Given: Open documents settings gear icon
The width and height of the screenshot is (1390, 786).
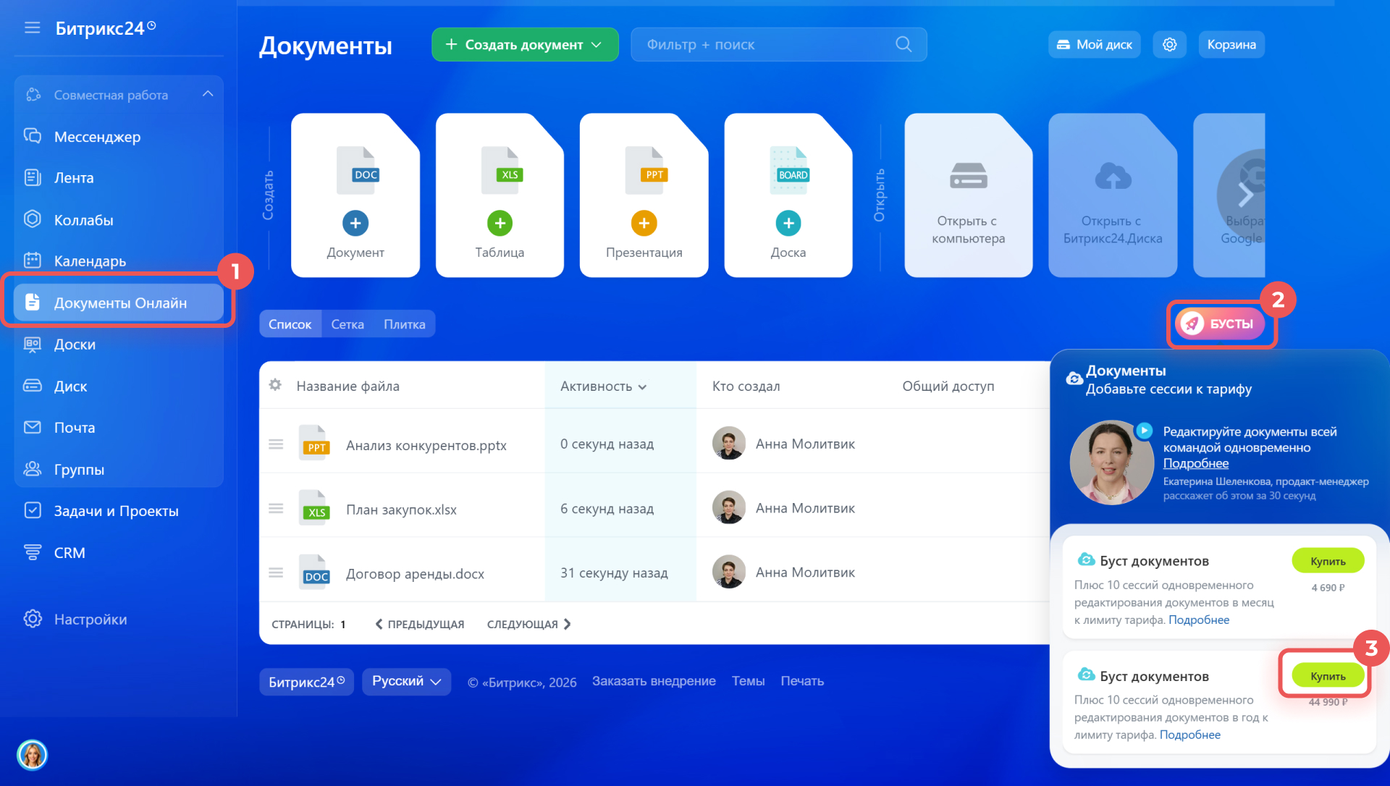Looking at the screenshot, I should pos(1169,45).
